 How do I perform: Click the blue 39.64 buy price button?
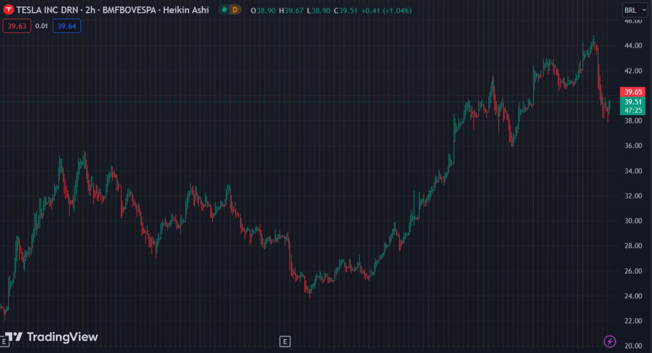point(66,26)
